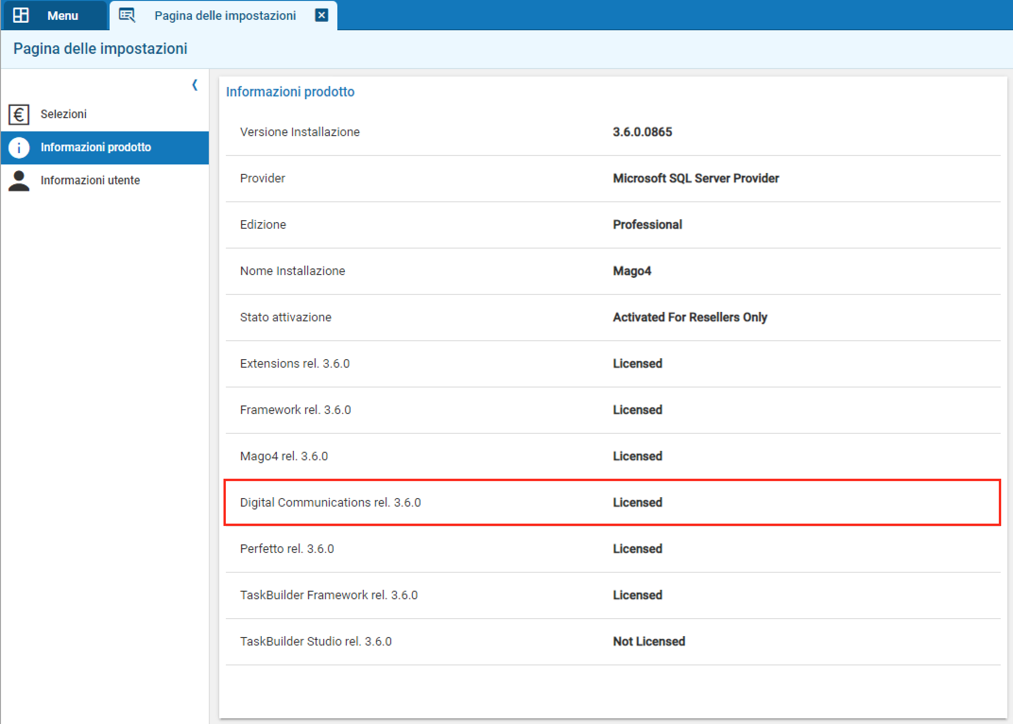Viewport: 1013px width, 724px height.
Task: Click TaskBuilder Framework rel. 3.6.0 label
Action: 329,595
